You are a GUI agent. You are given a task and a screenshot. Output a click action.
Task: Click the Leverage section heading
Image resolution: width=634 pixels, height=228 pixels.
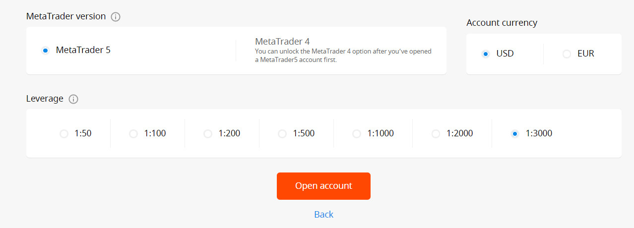click(45, 99)
